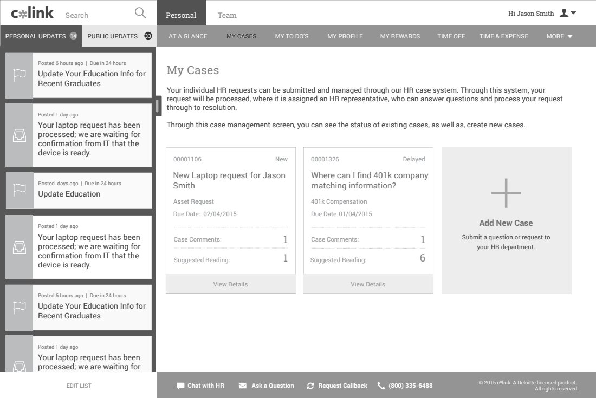
Task: Click the Ask a Question envelope icon
Action: click(x=243, y=386)
